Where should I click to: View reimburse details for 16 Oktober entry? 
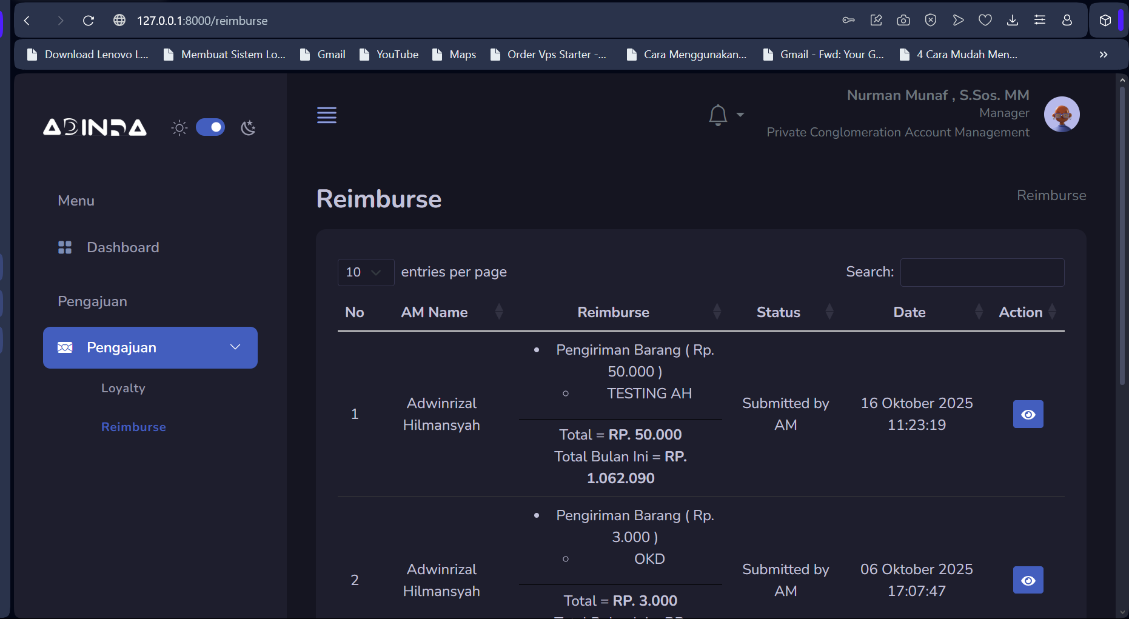coord(1028,414)
